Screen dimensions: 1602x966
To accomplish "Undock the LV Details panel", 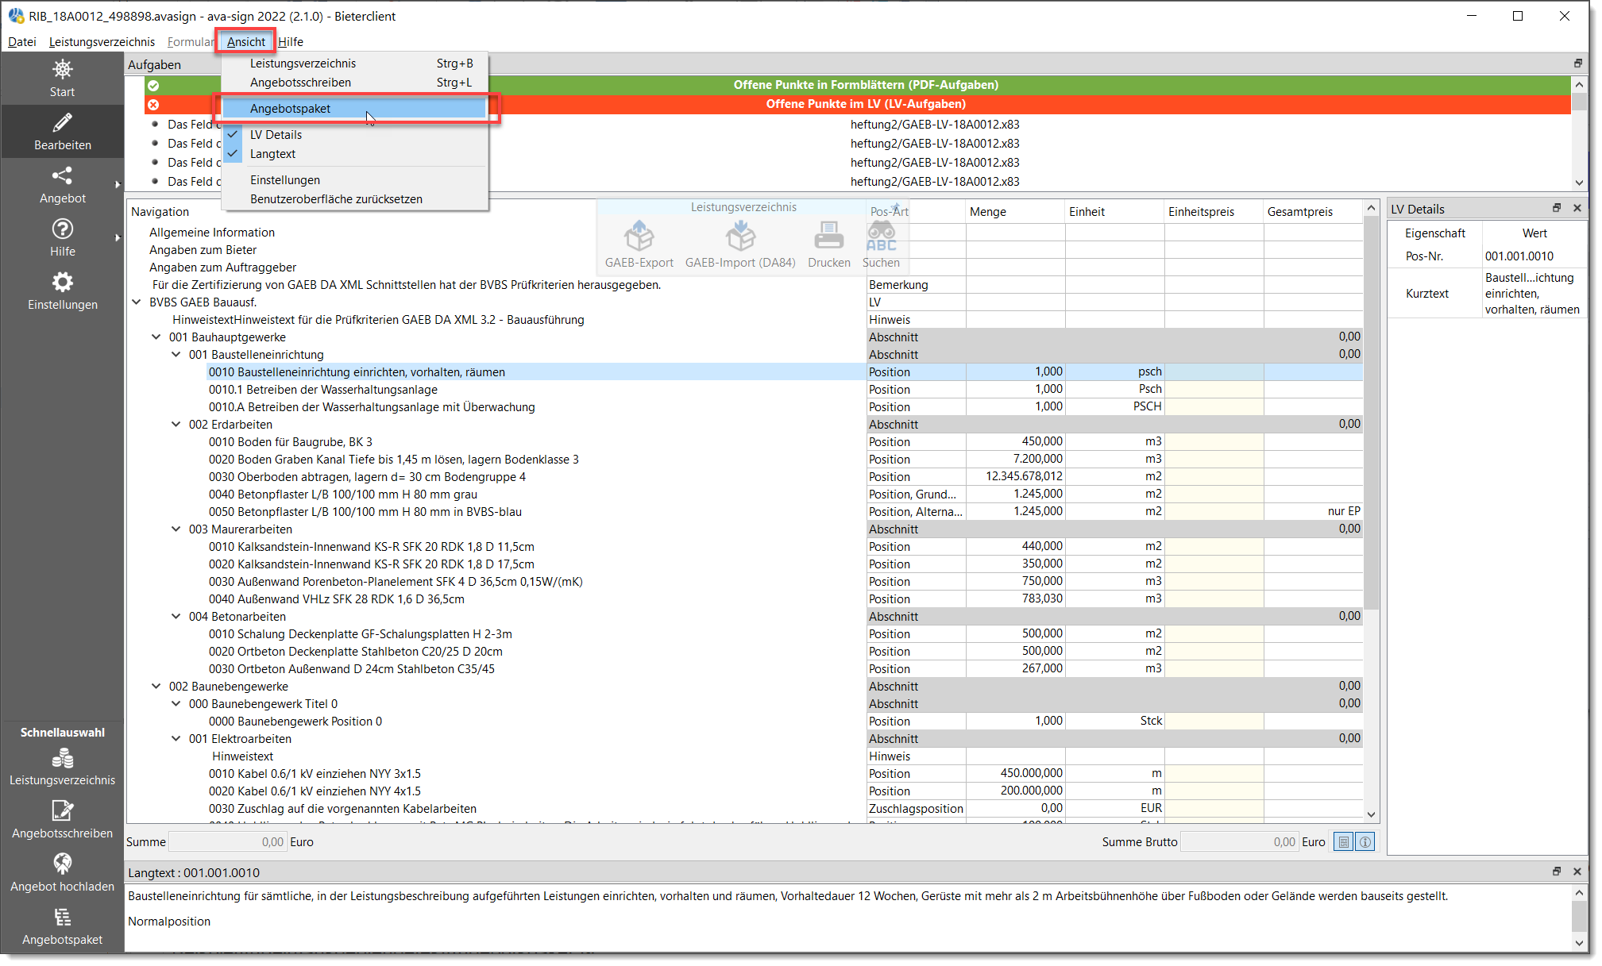I will (x=1556, y=208).
